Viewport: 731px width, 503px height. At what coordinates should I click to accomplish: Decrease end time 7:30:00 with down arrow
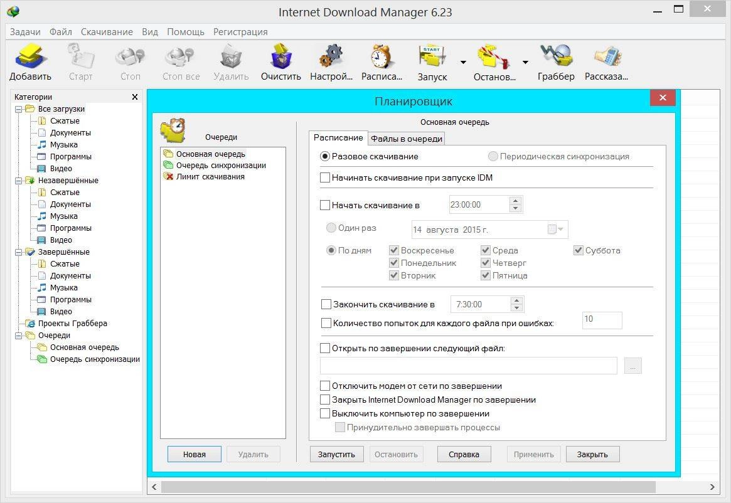516,308
